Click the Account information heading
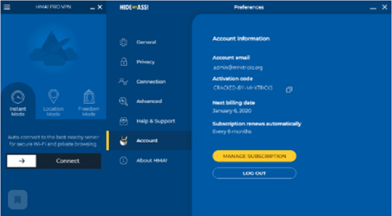The height and width of the screenshot is (216, 392). tap(241, 39)
